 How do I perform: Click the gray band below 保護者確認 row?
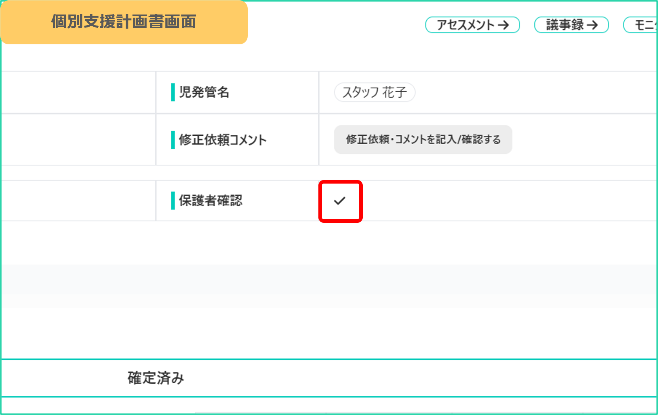click(x=329, y=286)
